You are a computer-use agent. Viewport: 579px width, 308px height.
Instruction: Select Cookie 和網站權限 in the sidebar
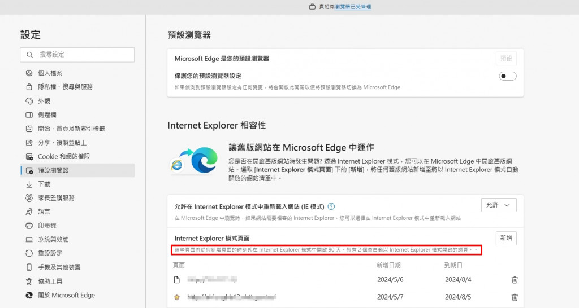(x=77, y=157)
